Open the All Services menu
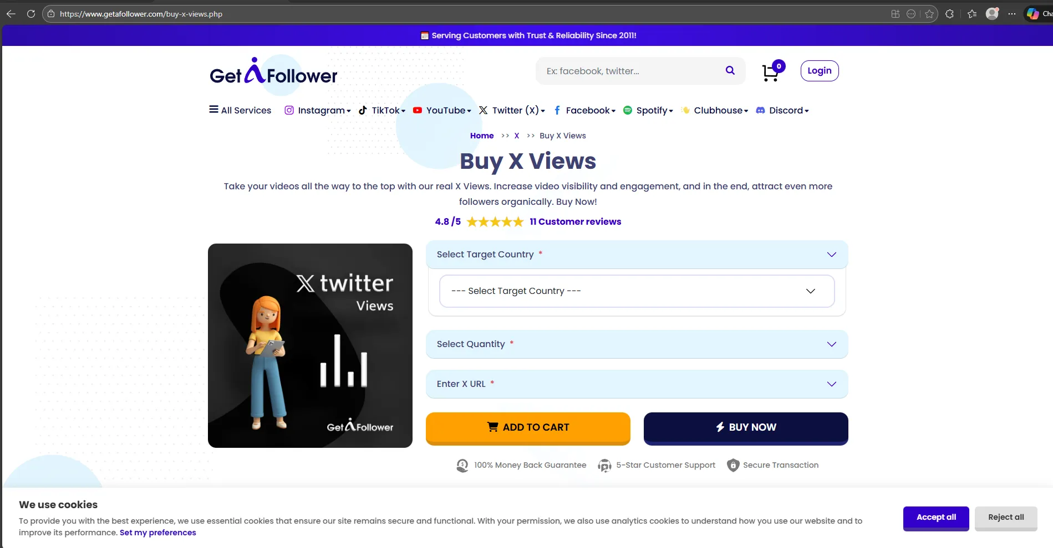 pos(240,110)
